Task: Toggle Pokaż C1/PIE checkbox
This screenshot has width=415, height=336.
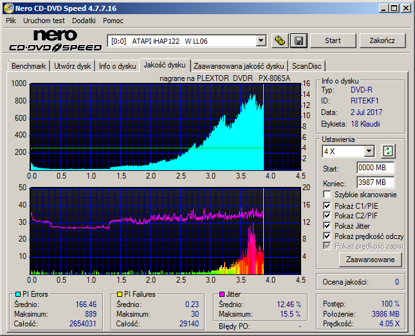Action: 327,206
